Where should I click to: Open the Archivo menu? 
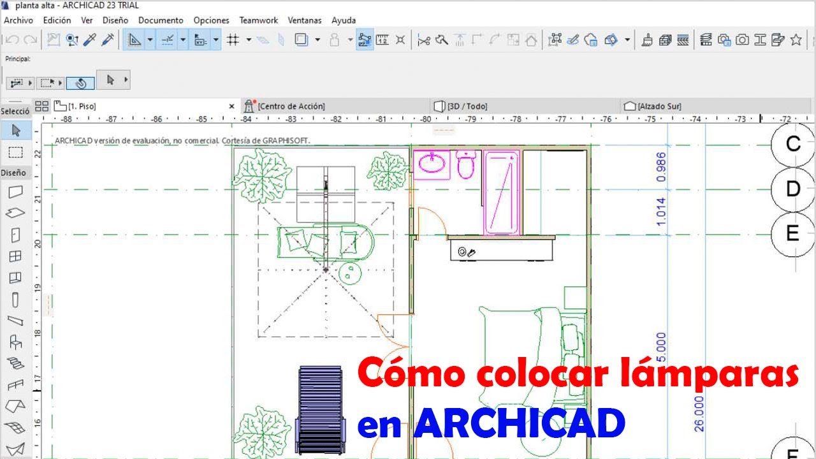18,20
